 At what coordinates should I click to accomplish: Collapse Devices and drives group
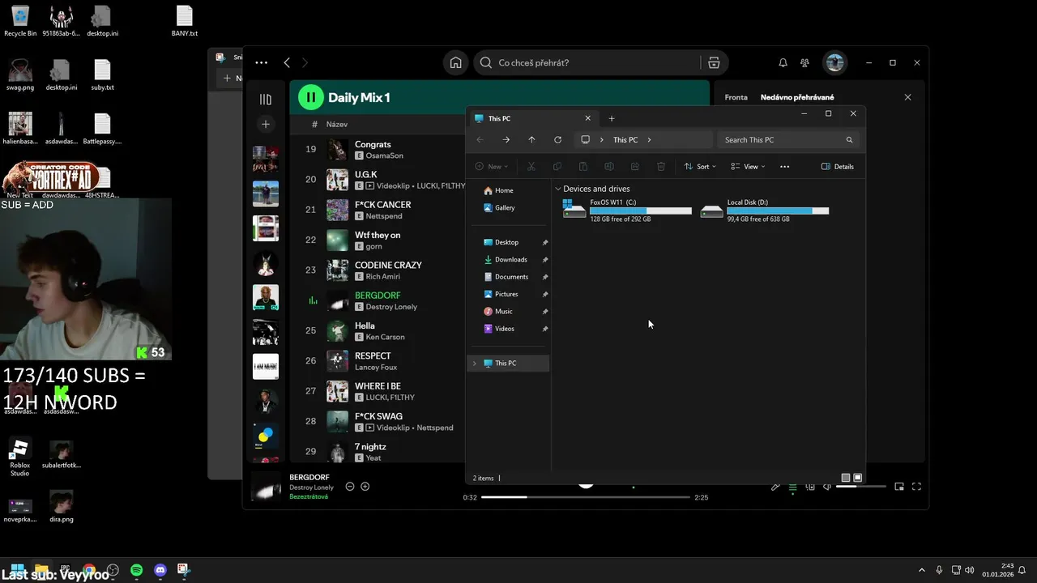pyautogui.click(x=558, y=189)
